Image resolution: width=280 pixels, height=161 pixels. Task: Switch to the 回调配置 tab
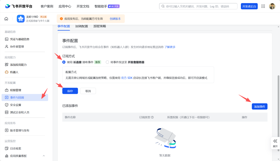82,26
